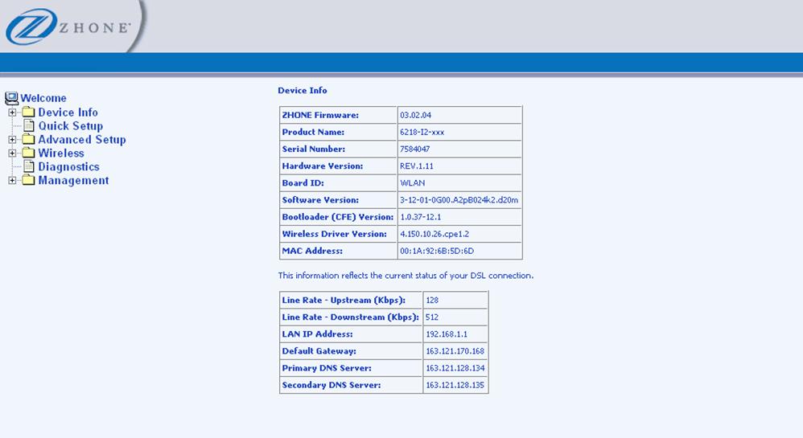Click the Advanced Setup folder icon

(x=29, y=140)
